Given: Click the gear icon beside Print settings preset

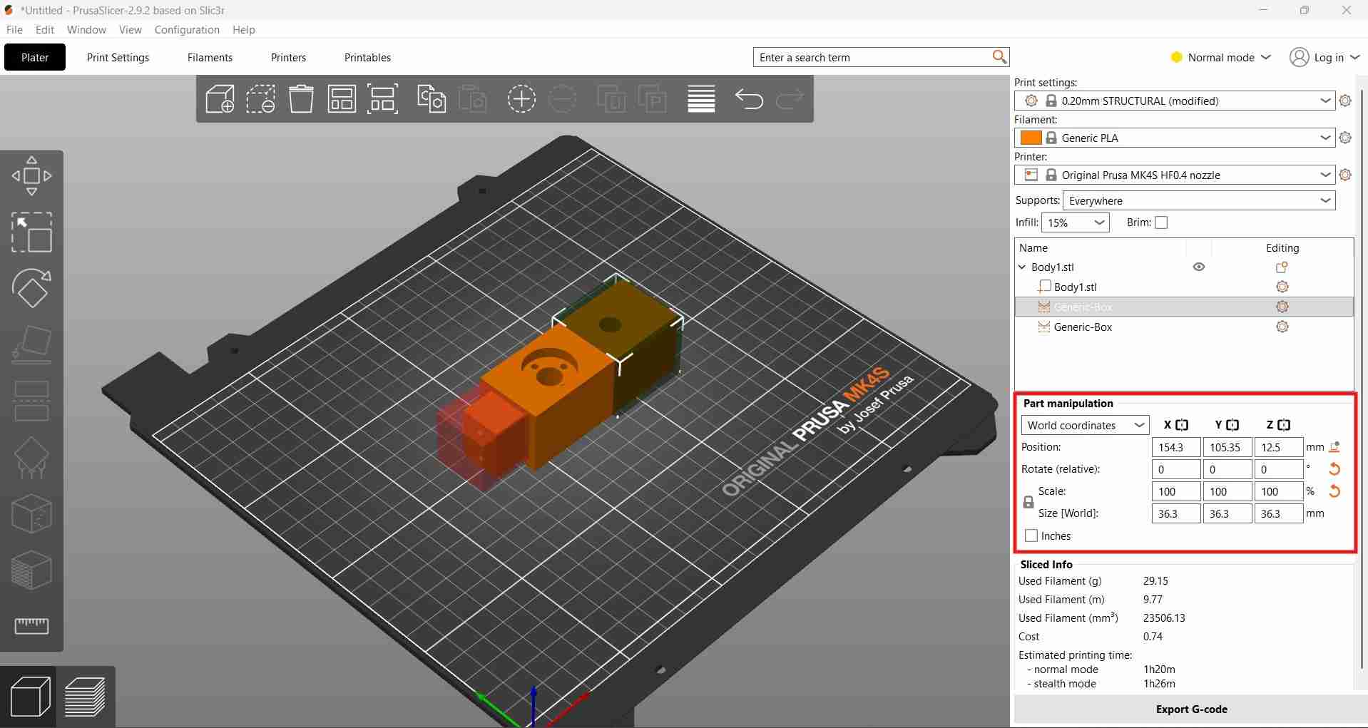Looking at the screenshot, I should point(1345,101).
